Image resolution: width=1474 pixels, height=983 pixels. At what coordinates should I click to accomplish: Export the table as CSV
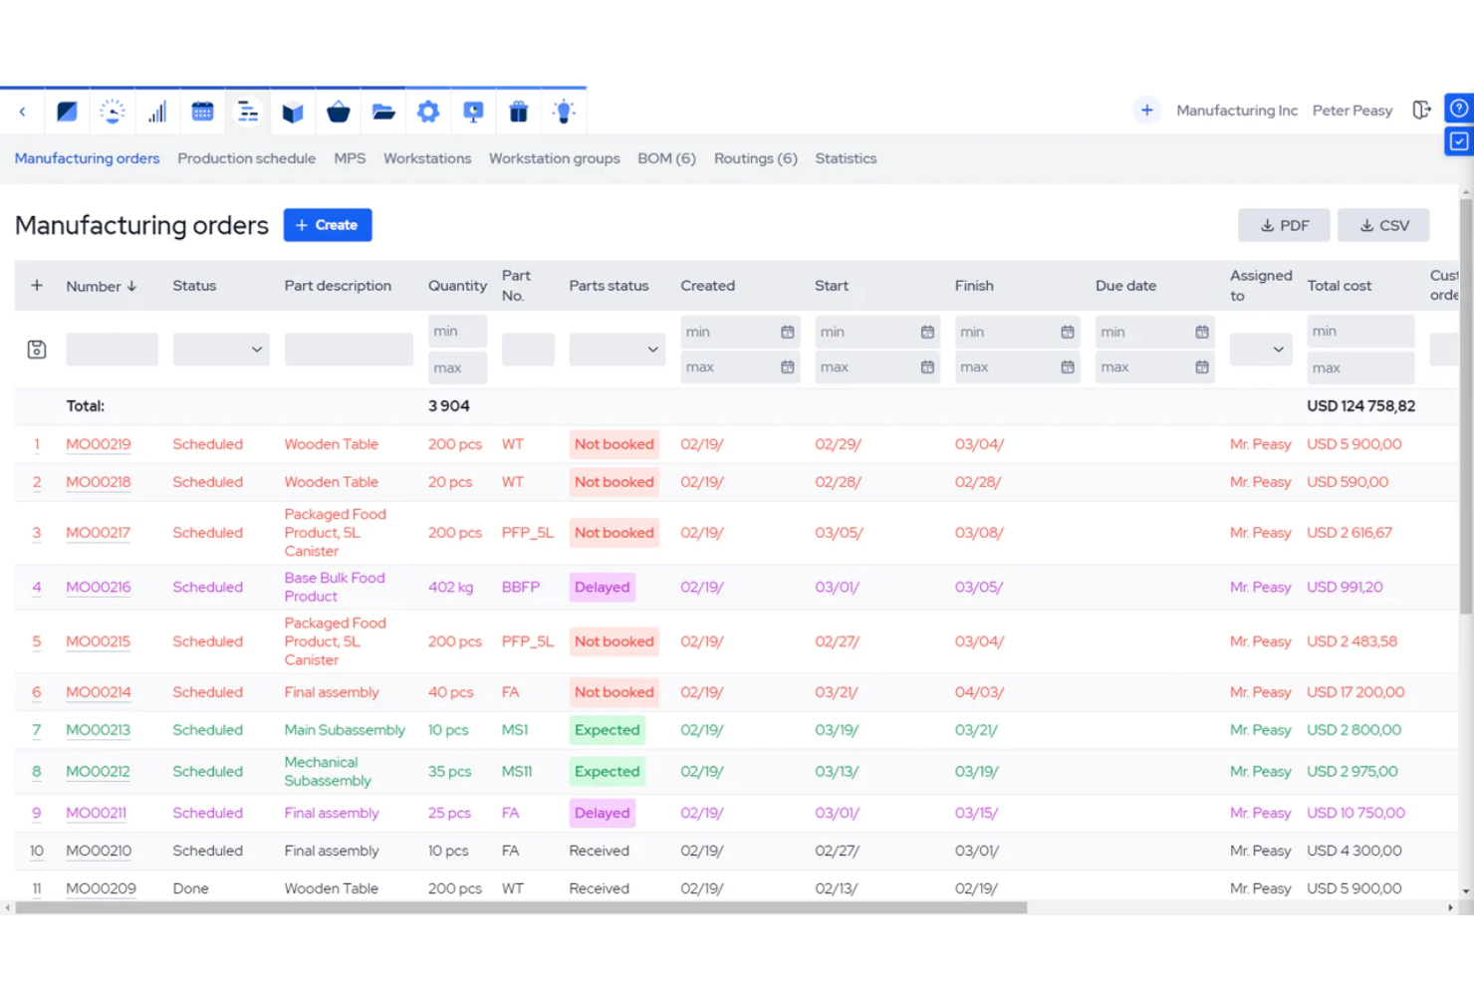tap(1383, 224)
